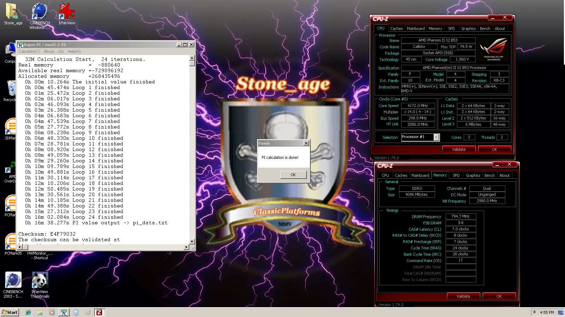This screenshot has height=317, width=565.
Task: Open the Paint taskbar icon
Action: click(x=88, y=312)
